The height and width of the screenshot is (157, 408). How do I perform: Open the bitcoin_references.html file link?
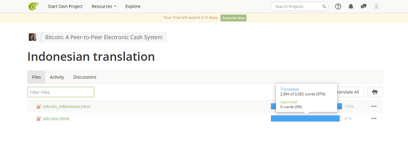point(67,107)
